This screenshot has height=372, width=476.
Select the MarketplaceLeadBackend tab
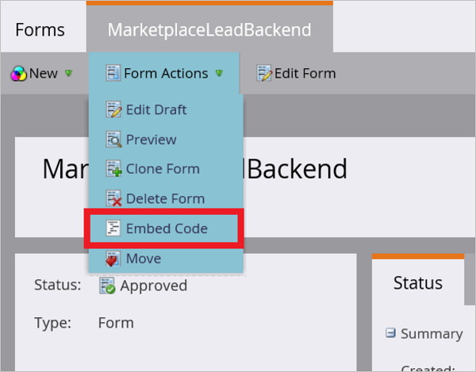click(209, 30)
